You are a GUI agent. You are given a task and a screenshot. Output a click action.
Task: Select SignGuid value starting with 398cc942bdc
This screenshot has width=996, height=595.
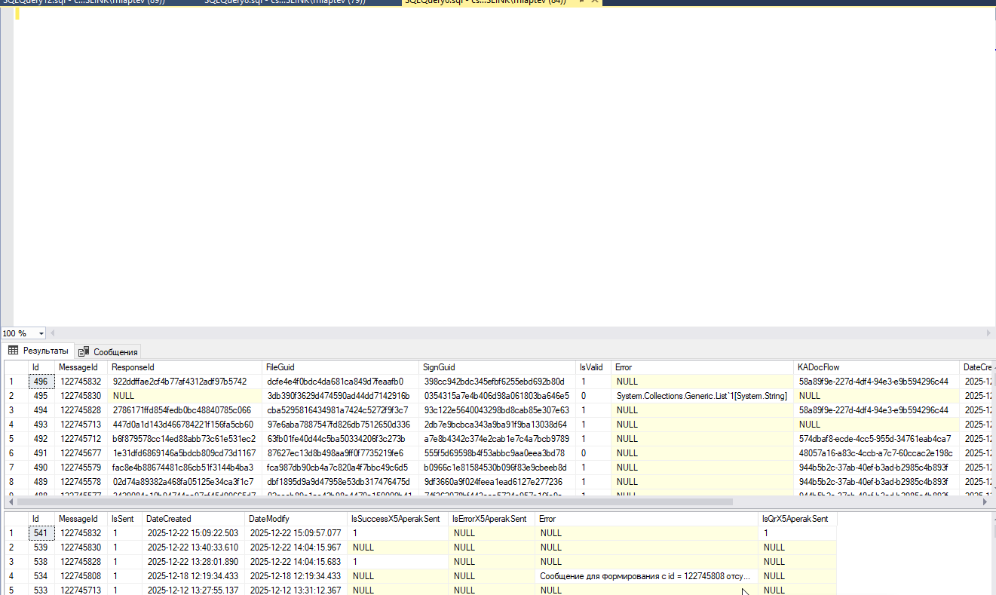(497, 382)
